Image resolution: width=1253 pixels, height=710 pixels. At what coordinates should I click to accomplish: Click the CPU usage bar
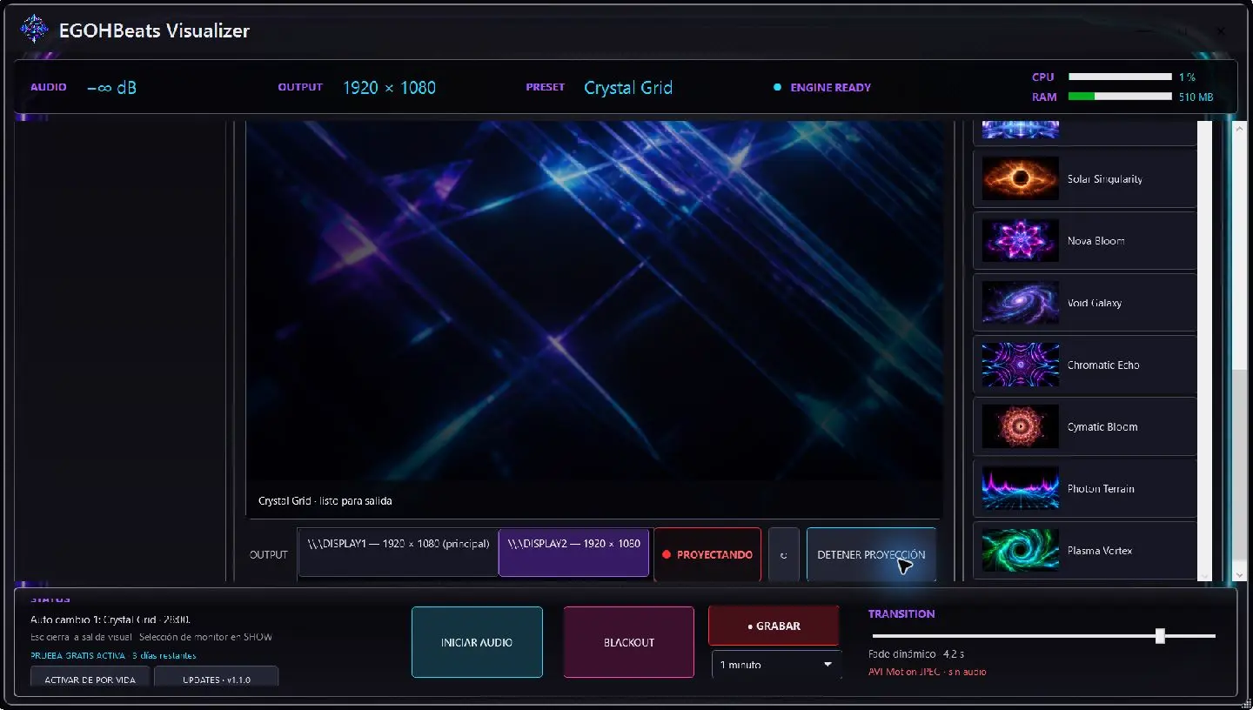coord(1120,77)
